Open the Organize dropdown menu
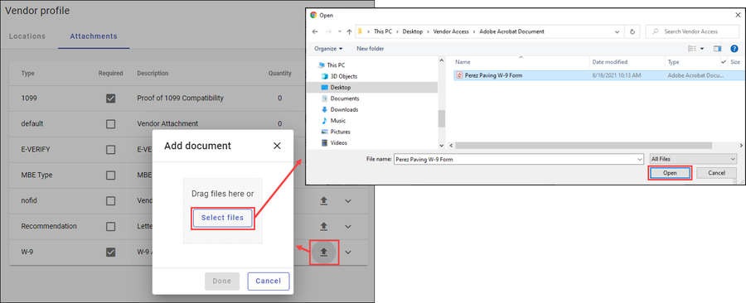This screenshot has width=746, height=303. click(328, 49)
